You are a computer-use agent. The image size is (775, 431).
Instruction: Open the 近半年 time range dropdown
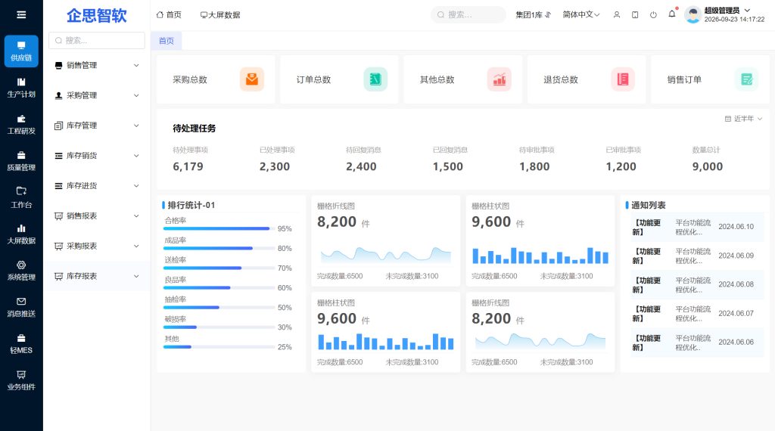743,119
